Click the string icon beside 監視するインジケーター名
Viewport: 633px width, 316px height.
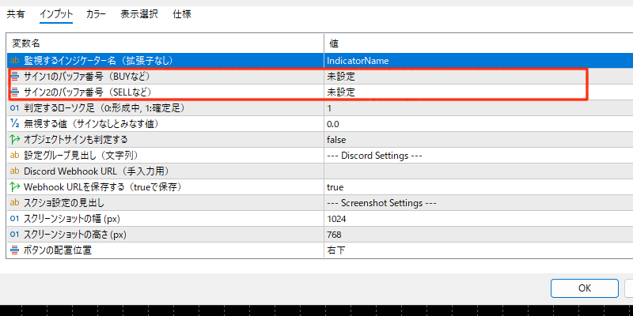coord(14,61)
